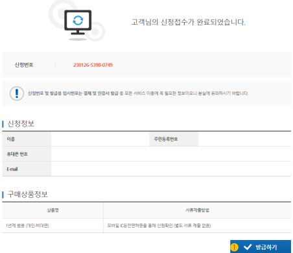This screenshot has height=253, width=293.
Task: Click the 서류제출방법 column header
Action: 197,210
